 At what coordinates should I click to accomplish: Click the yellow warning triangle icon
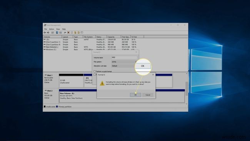[102, 83]
